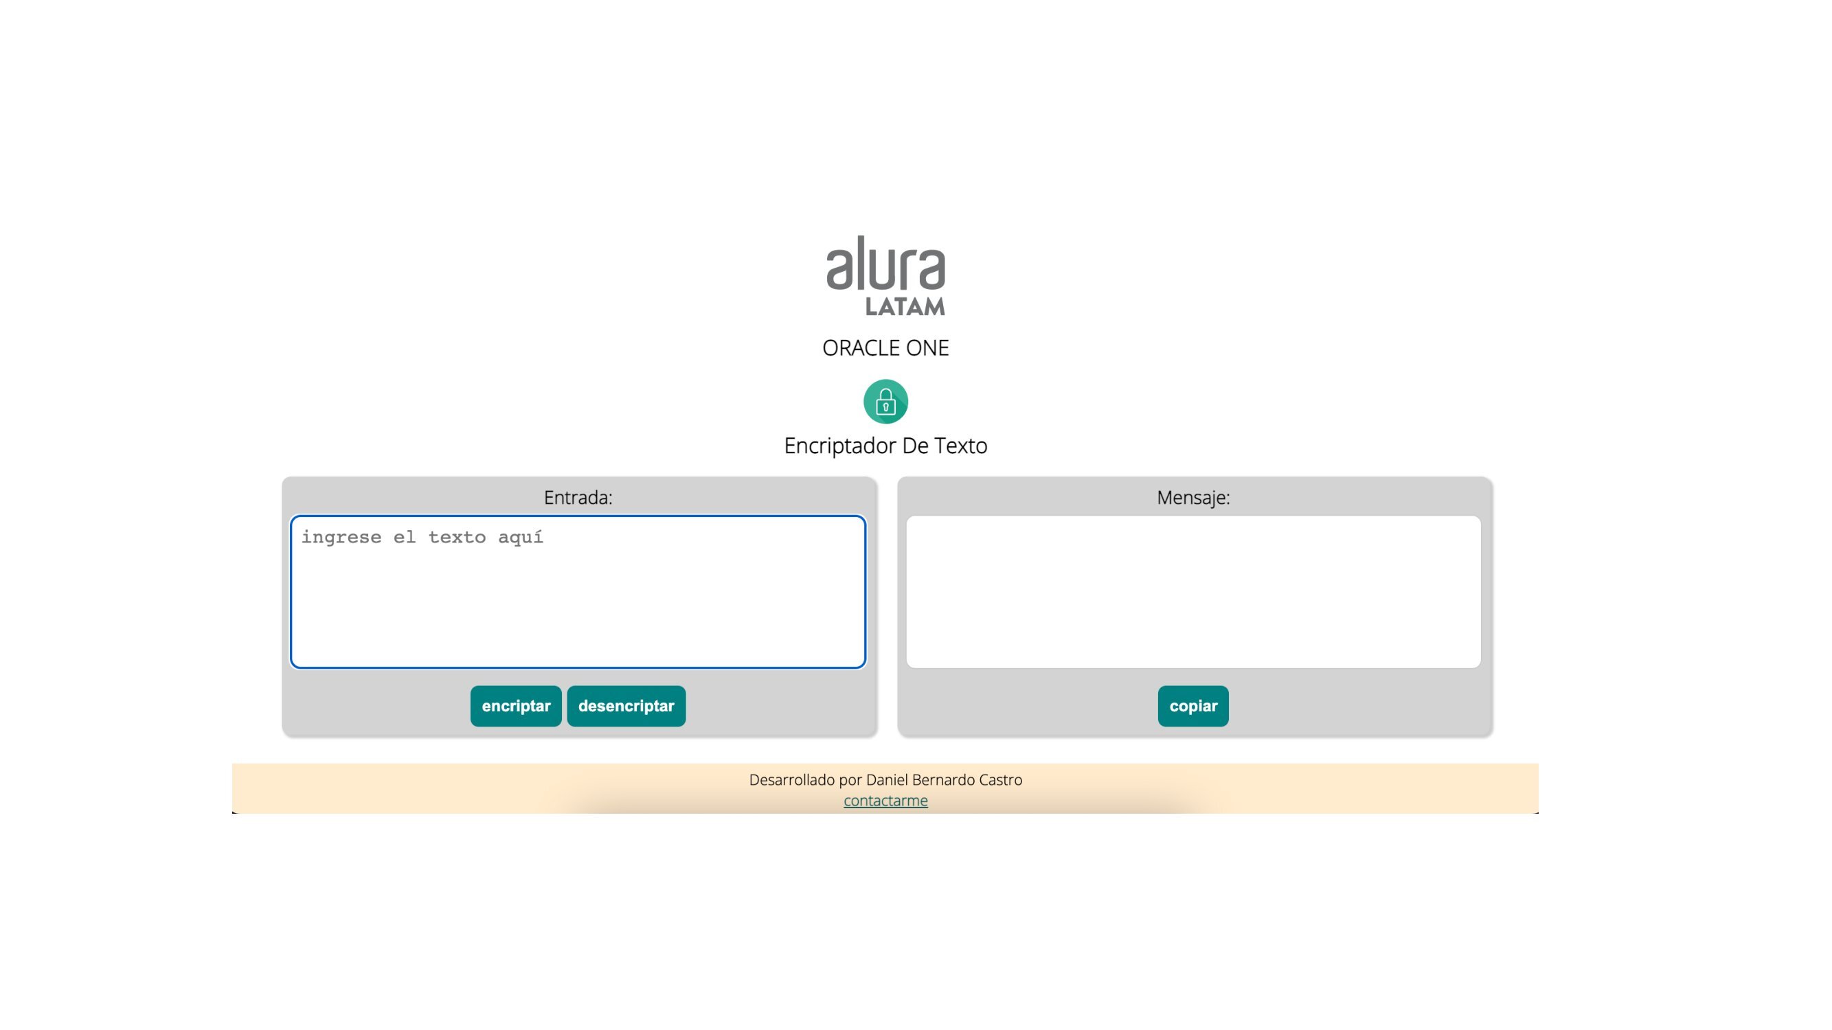Open the contactarme link
Image resolution: width=1832 pixels, height=1030 pixels.
[885, 800]
